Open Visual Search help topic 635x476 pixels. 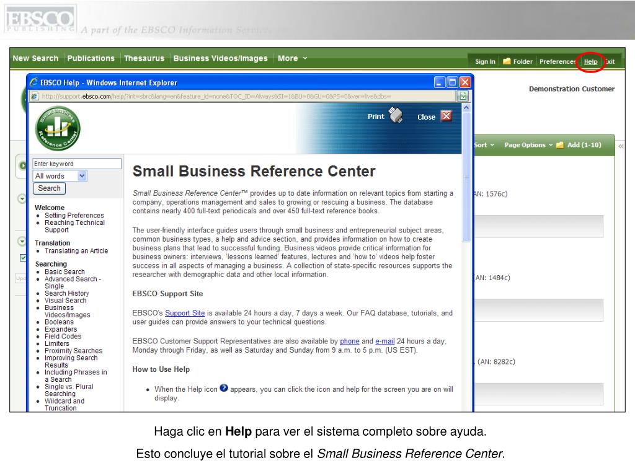[x=65, y=301]
